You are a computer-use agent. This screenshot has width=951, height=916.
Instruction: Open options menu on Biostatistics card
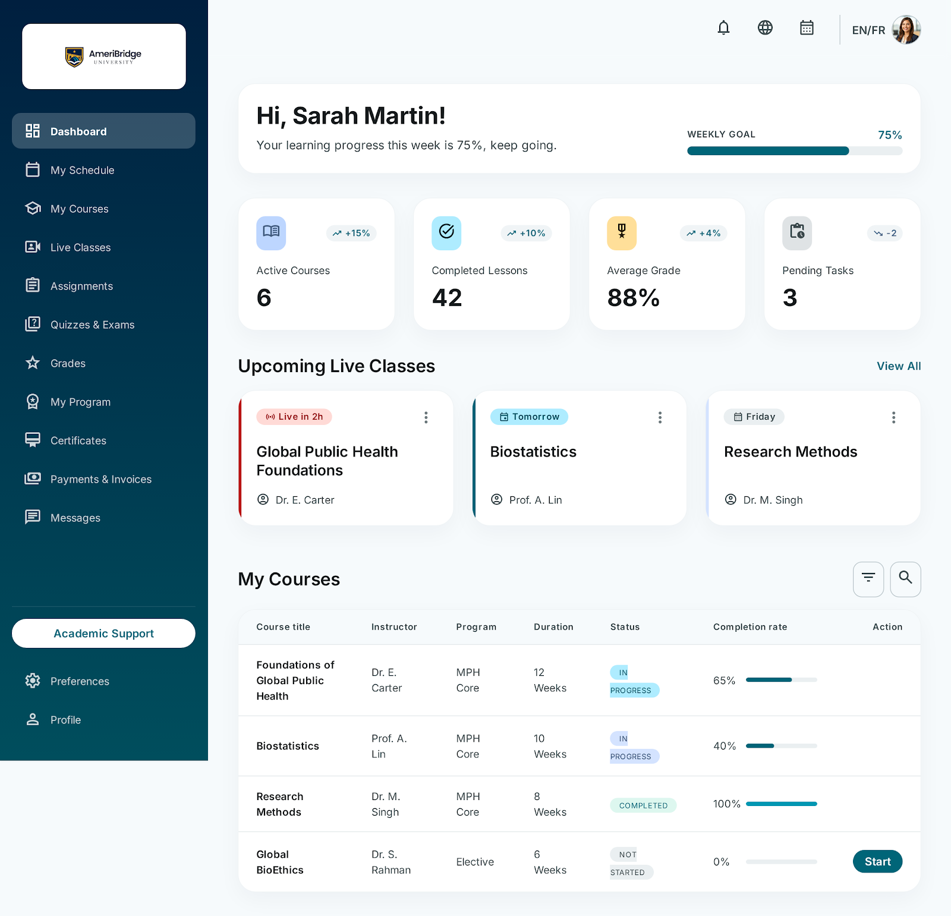[x=660, y=417]
